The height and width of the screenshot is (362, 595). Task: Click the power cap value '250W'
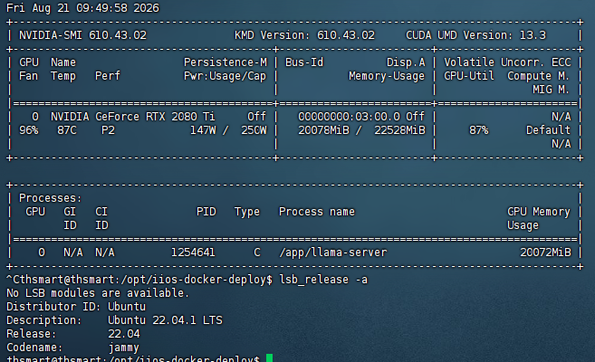pyautogui.click(x=254, y=130)
